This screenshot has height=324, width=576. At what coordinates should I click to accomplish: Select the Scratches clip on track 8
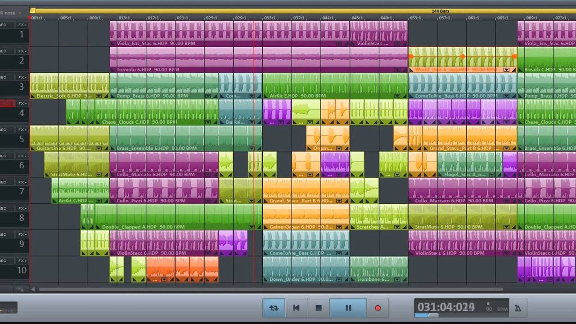[379, 216]
